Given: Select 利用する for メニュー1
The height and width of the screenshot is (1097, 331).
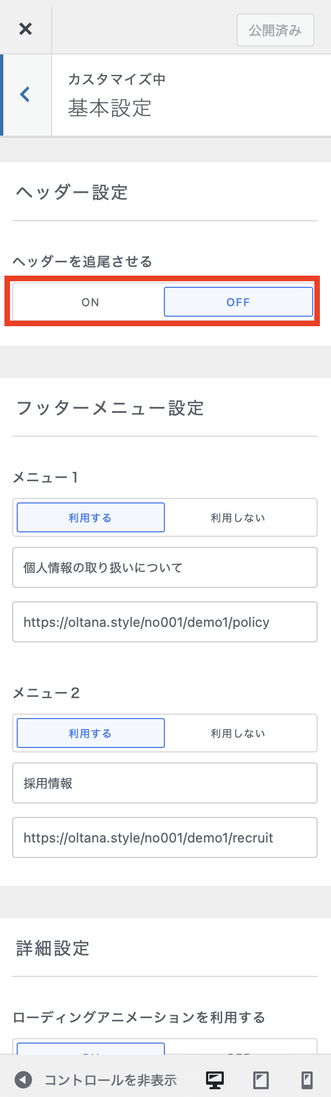Looking at the screenshot, I should (91, 517).
